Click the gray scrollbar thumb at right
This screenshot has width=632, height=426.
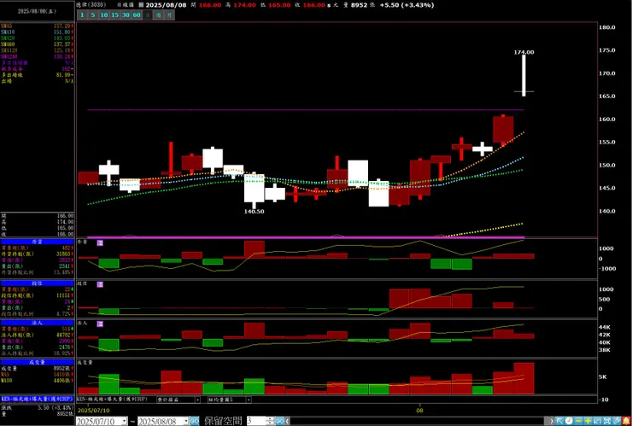pyautogui.click(x=546, y=421)
